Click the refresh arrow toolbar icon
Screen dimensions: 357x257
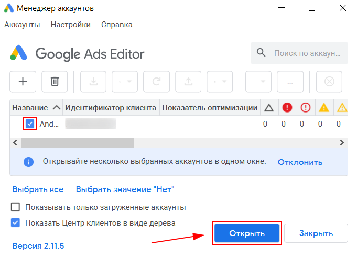coord(156,81)
